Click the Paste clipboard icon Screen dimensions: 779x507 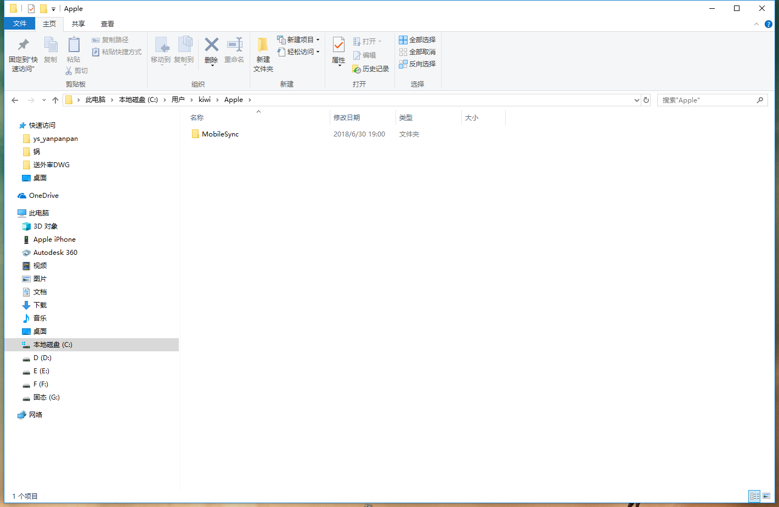(74, 45)
